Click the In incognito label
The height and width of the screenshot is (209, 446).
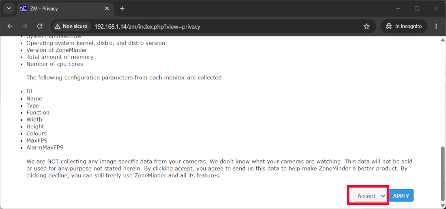click(408, 26)
